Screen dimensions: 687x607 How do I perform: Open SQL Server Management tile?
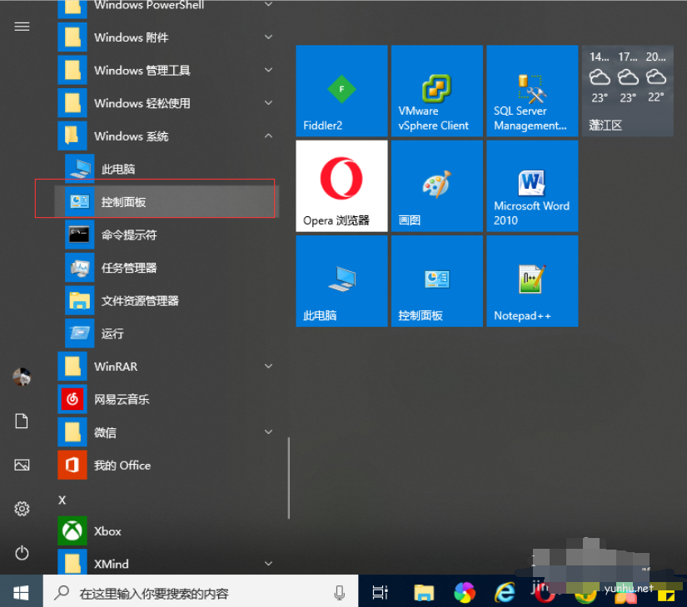[x=531, y=91]
